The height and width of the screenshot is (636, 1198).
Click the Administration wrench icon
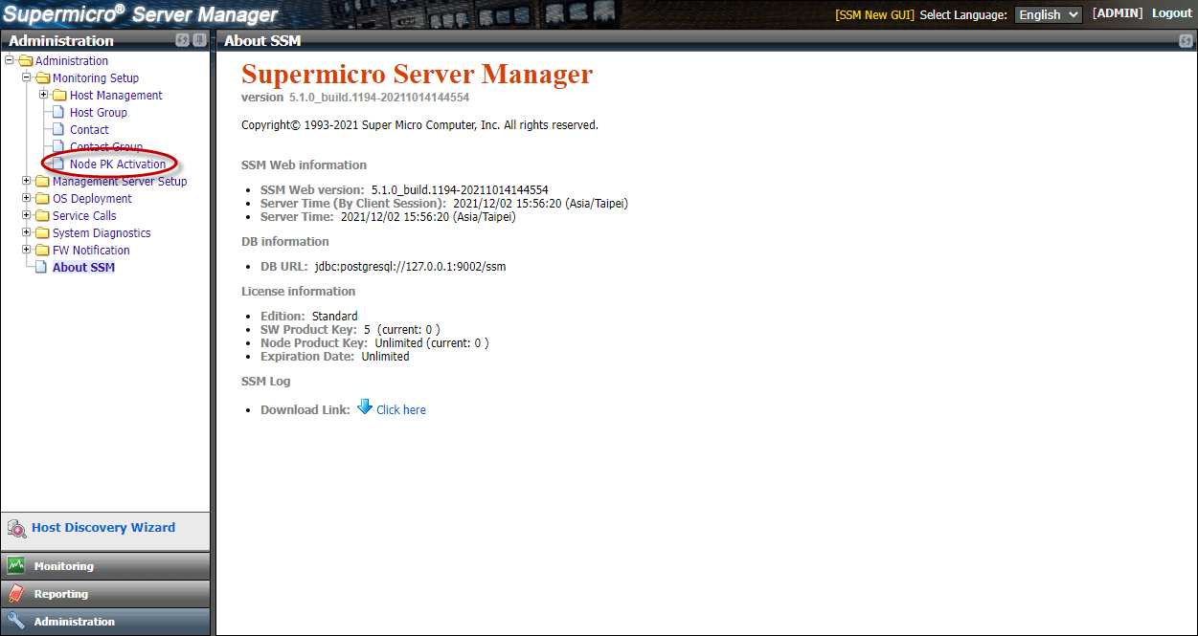coord(16,622)
